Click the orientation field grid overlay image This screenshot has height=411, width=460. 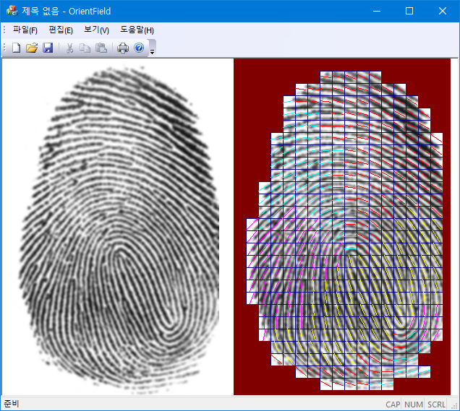coord(342,227)
